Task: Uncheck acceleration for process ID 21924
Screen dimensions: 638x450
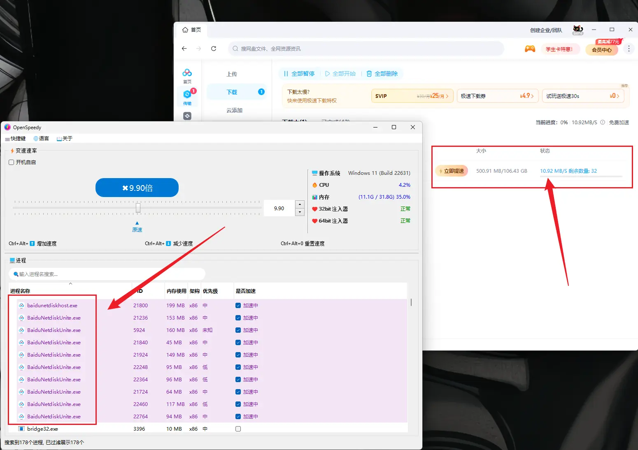Action: tap(238, 355)
